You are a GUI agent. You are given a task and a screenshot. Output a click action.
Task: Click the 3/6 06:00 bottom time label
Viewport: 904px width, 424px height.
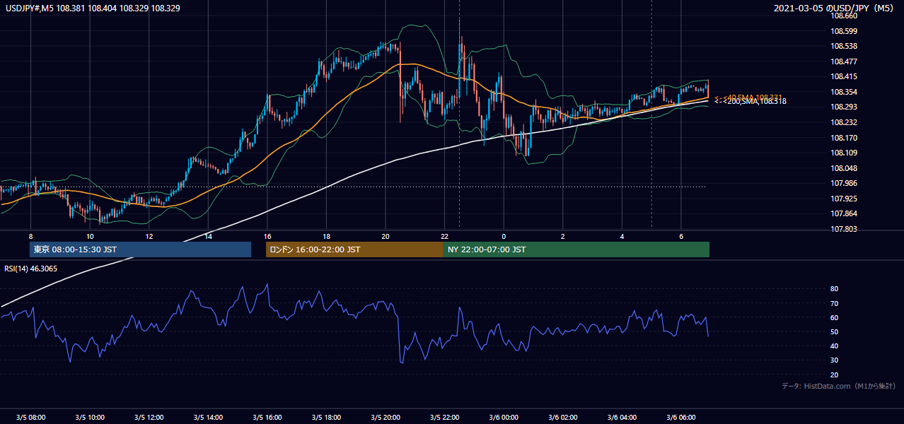pos(680,418)
